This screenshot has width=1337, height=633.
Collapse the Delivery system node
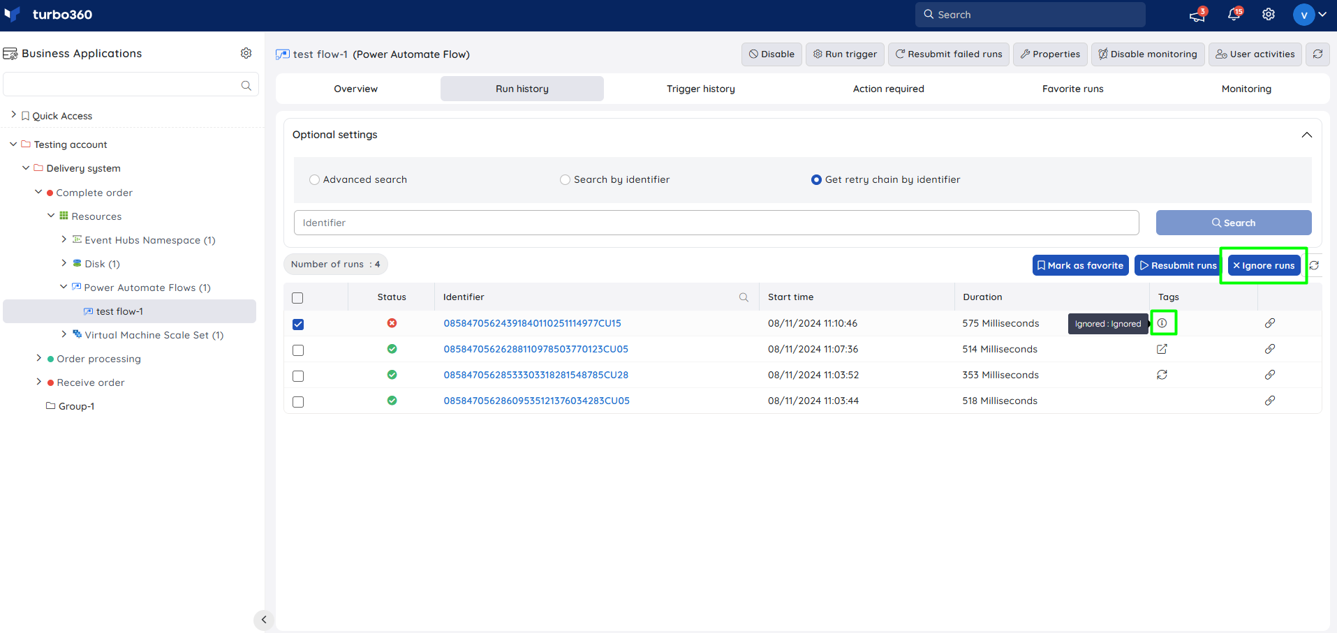26,167
